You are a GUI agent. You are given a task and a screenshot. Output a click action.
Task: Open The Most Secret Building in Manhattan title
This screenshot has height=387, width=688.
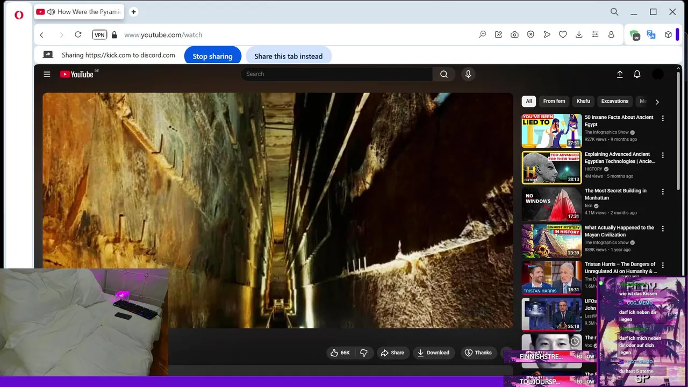[615, 194]
